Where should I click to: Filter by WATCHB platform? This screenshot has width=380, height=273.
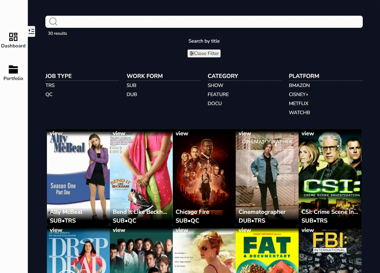[x=299, y=113]
